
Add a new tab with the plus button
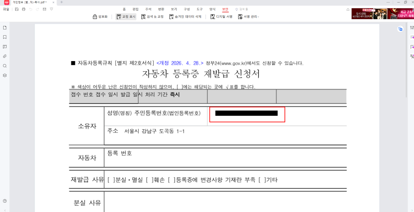[62, 2]
